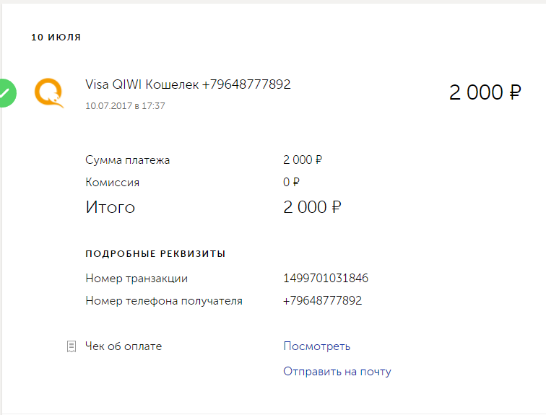Viewport: 546px width, 415px height.
Task: Click the Номер телефона получателя label
Action: click(x=164, y=301)
